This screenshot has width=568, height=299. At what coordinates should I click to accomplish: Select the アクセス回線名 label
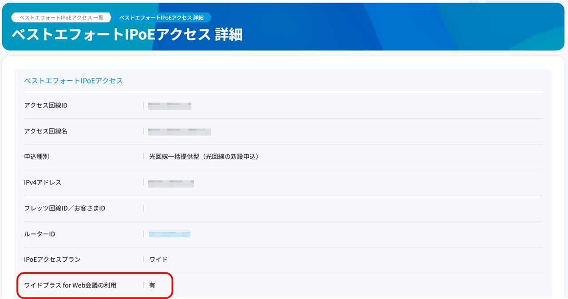[x=46, y=131]
